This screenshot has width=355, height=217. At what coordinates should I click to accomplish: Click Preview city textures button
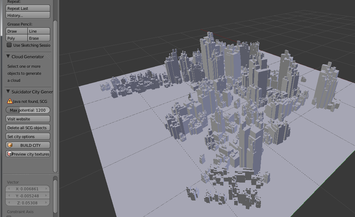[x=28, y=154]
